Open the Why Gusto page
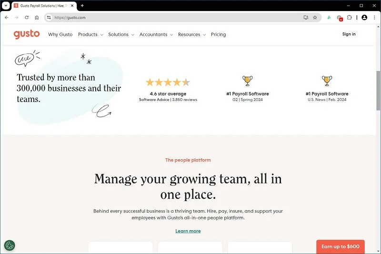 tap(60, 34)
